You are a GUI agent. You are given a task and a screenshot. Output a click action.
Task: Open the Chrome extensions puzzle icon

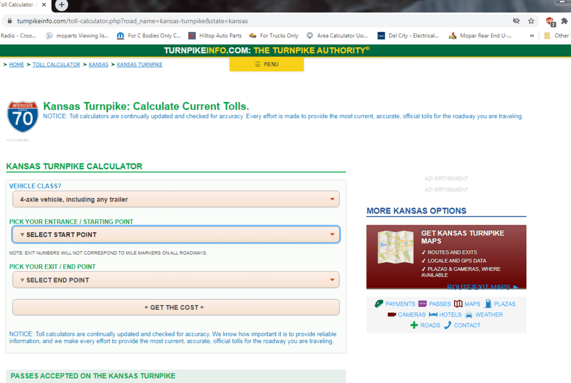[564, 21]
